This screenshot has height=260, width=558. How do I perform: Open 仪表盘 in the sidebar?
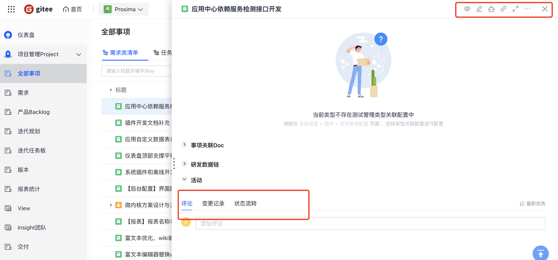[x=43, y=35]
